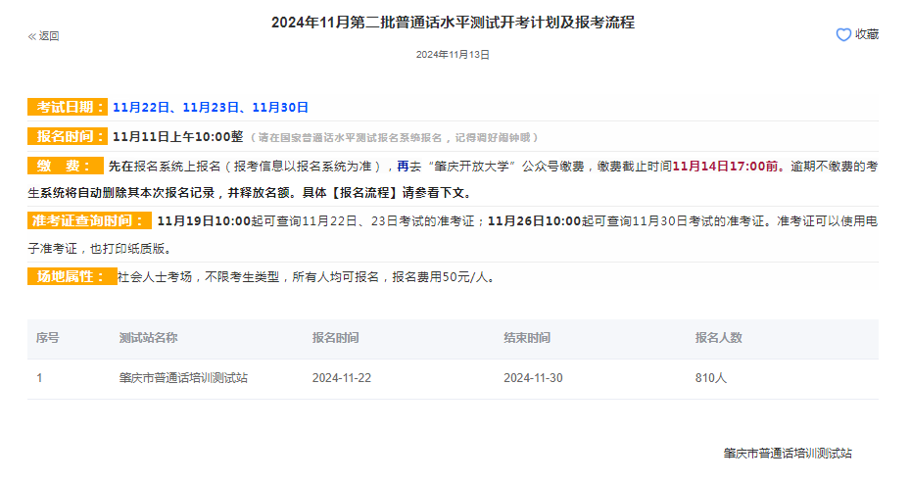Click the orange 准考证查询时间 label
910x481 pixels.
89,219
